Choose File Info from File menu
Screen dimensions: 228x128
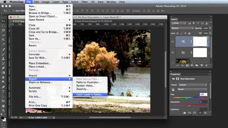coord(49,97)
